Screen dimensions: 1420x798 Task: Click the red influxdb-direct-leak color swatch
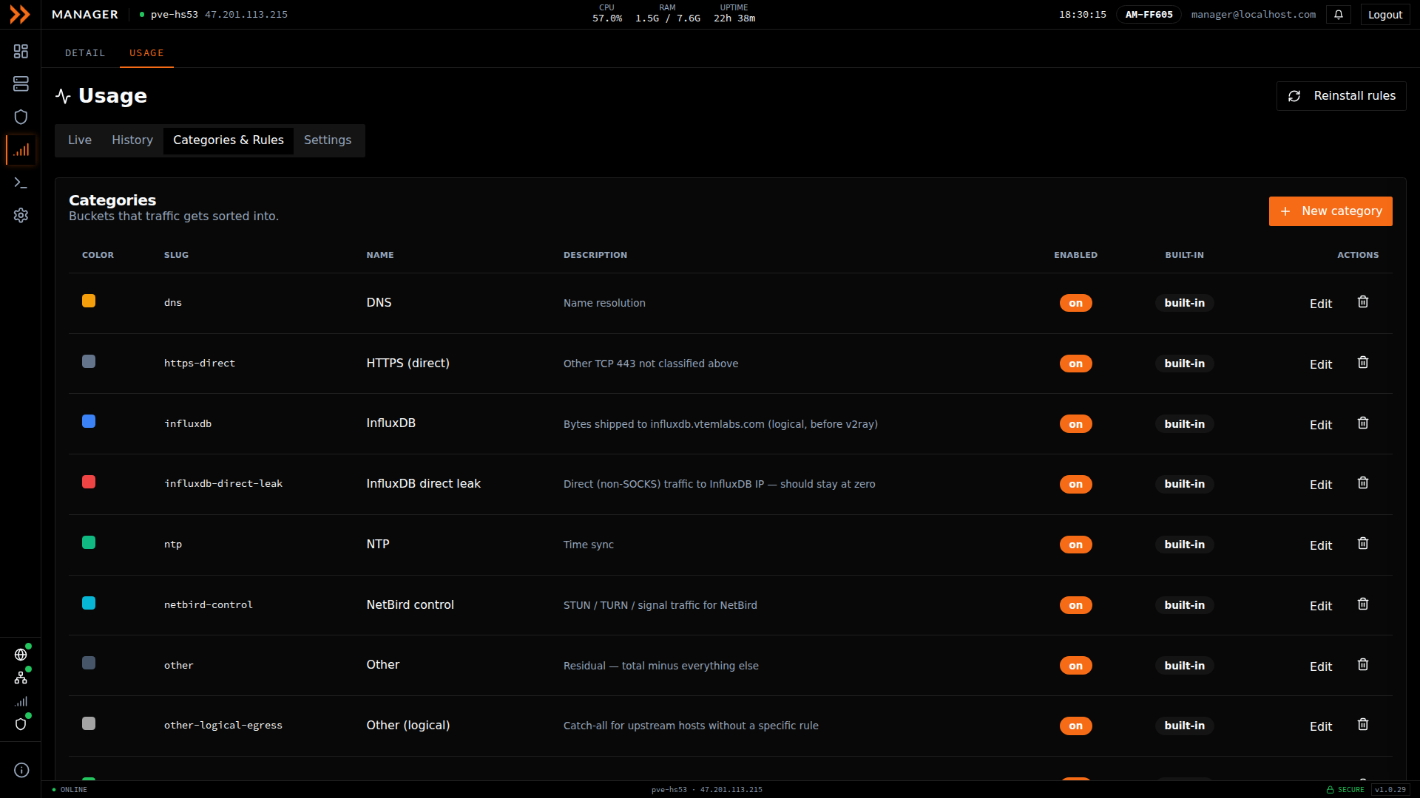(x=89, y=482)
